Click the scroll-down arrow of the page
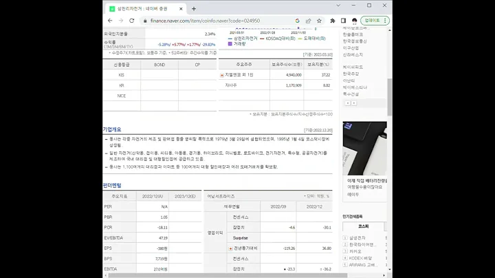Image resolution: width=495 pixels, height=278 pixels. pos(390,270)
